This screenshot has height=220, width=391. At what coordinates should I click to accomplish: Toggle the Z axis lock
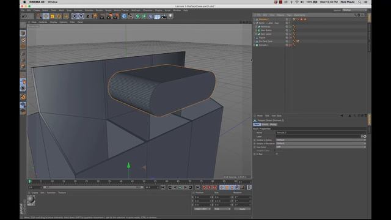87,16
